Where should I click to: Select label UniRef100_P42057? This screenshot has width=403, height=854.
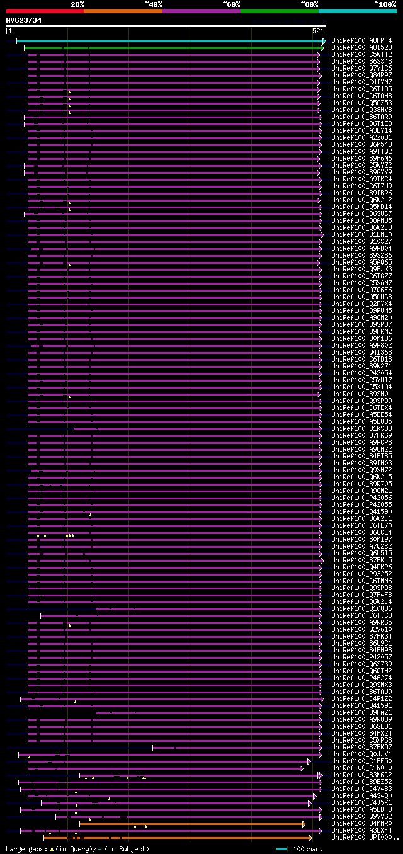coord(361,658)
